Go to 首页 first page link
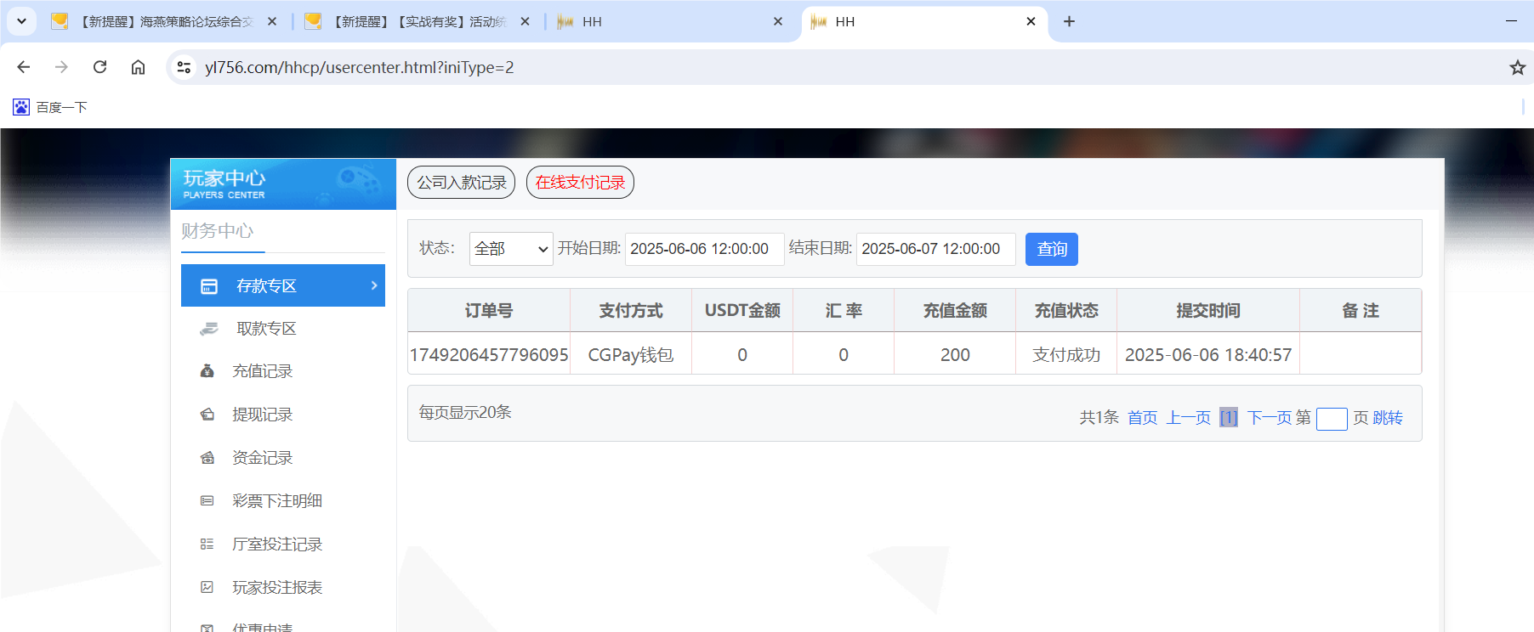 1142,418
